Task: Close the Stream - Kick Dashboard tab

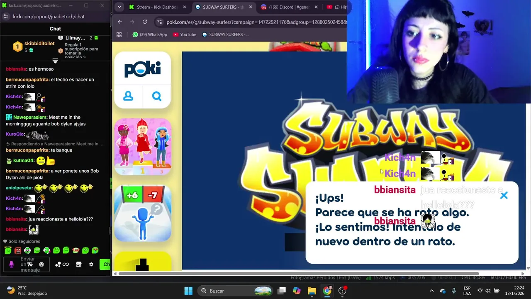Action: click(185, 7)
